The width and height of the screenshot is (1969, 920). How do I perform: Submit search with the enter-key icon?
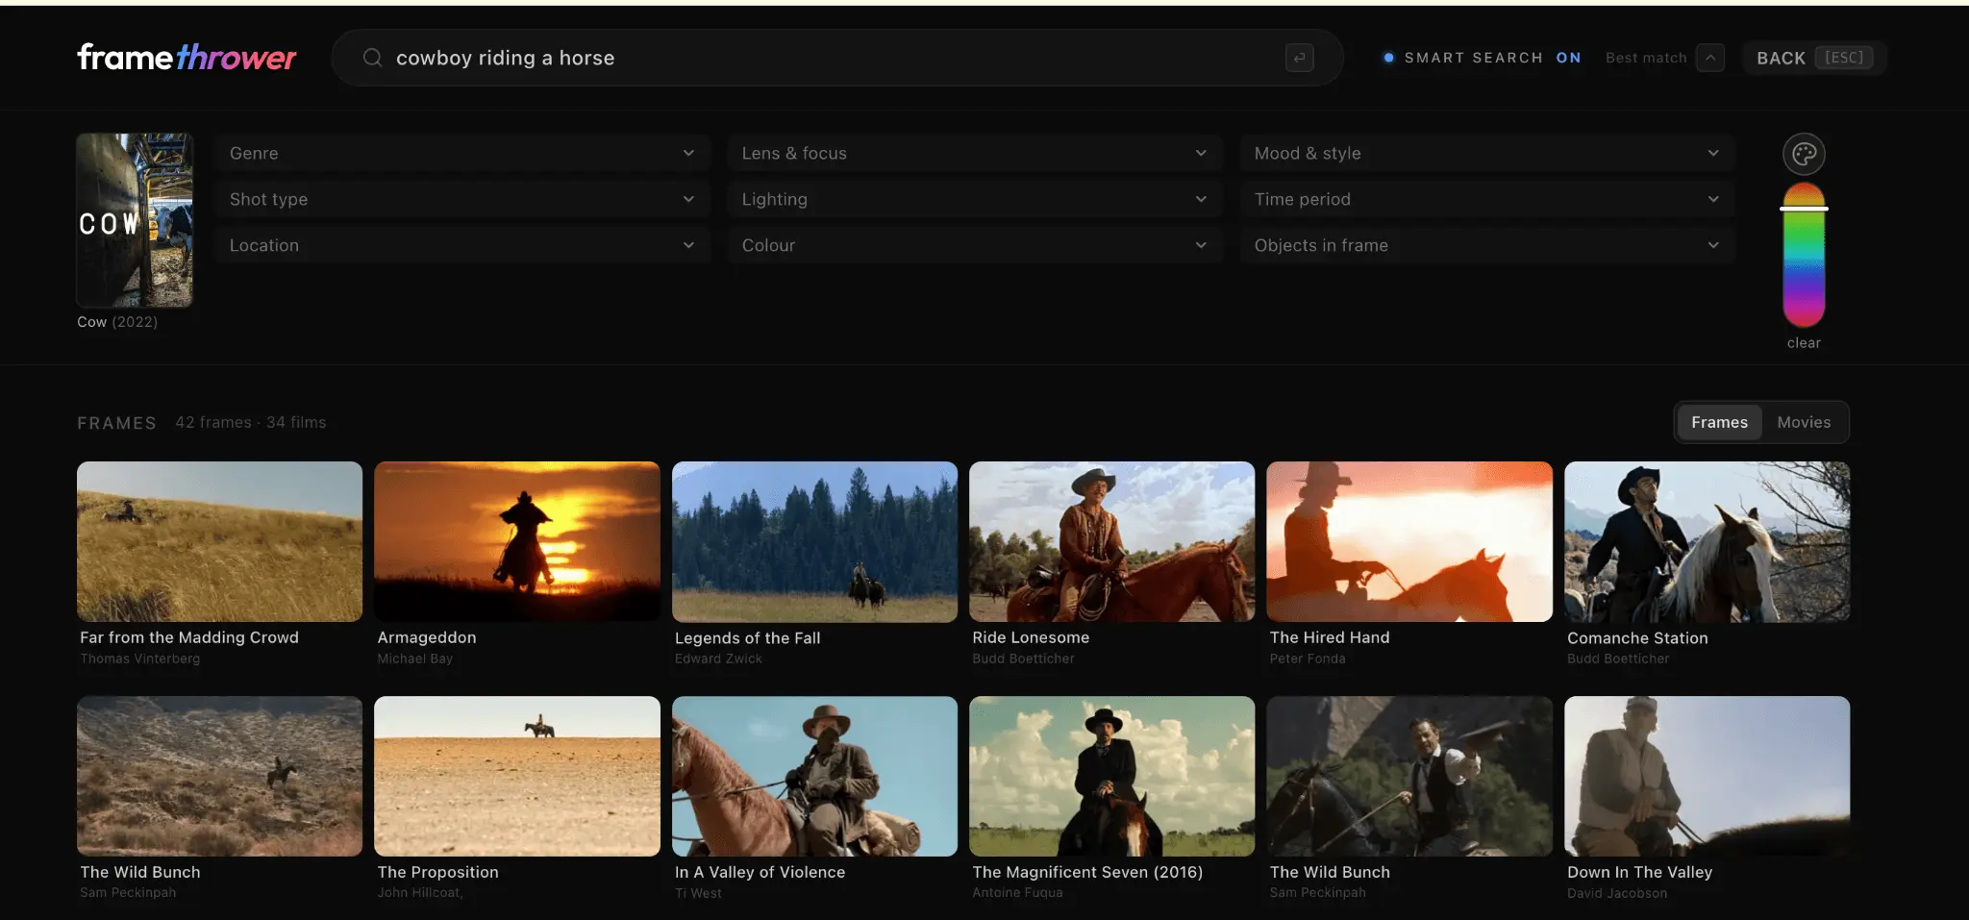click(1299, 58)
